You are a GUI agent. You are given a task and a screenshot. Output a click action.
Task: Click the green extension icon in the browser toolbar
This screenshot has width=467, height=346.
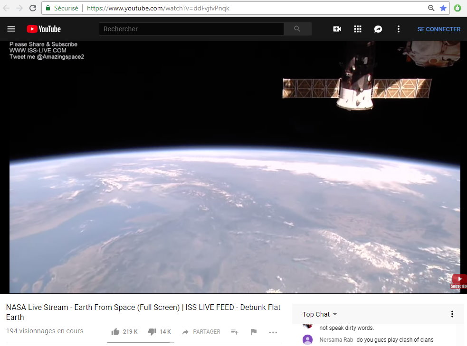coord(457,8)
